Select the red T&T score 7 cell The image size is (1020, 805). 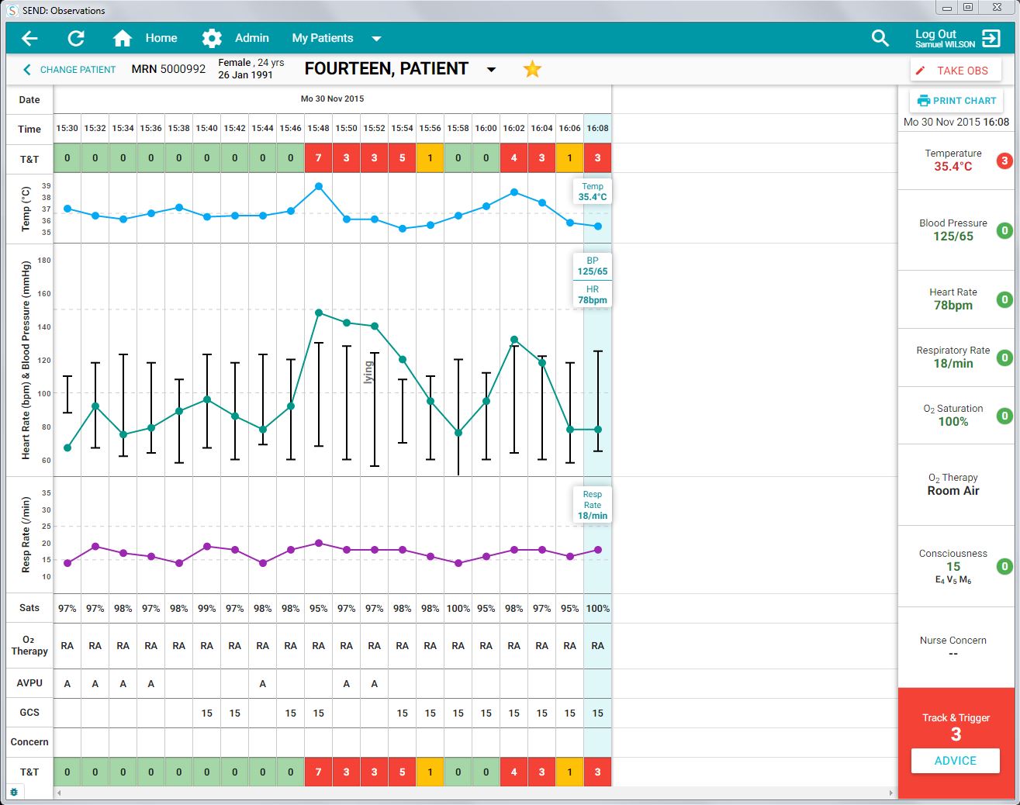click(318, 158)
